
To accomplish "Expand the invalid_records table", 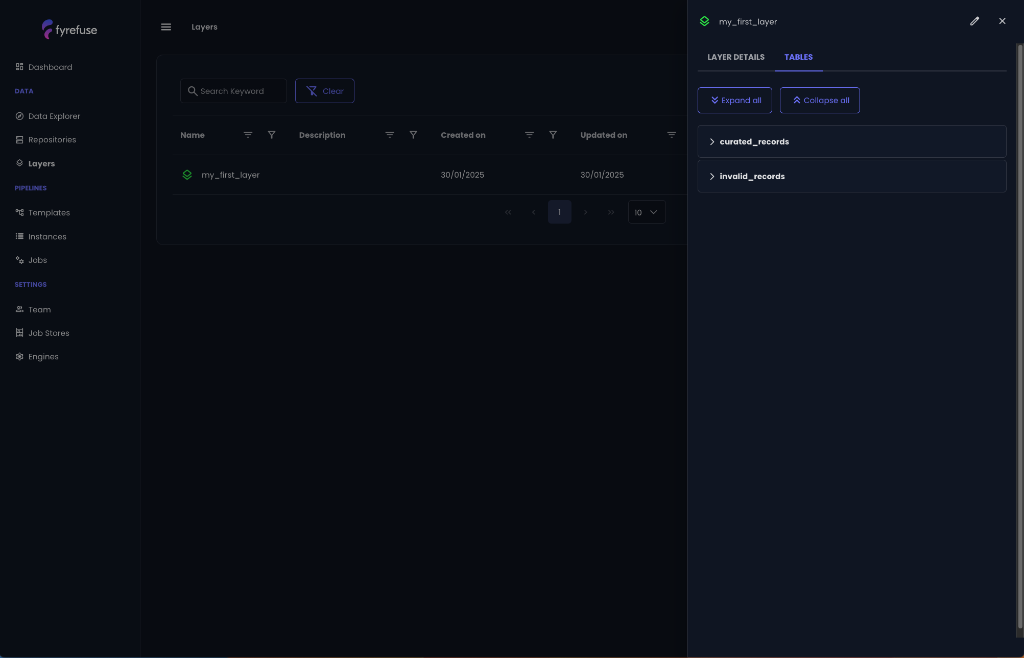I will click(x=852, y=176).
